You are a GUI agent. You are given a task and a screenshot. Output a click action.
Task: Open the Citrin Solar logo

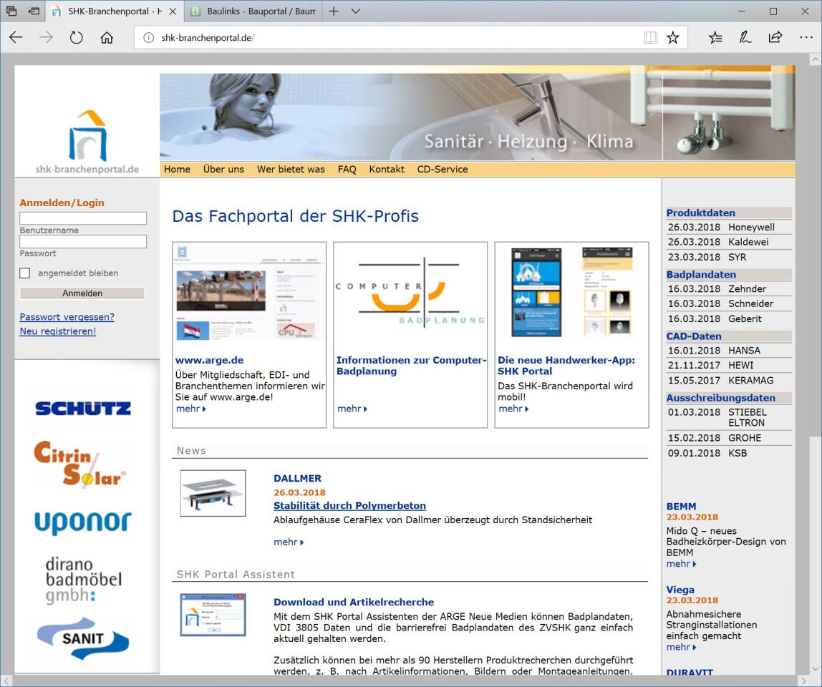pyautogui.click(x=79, y=464)
